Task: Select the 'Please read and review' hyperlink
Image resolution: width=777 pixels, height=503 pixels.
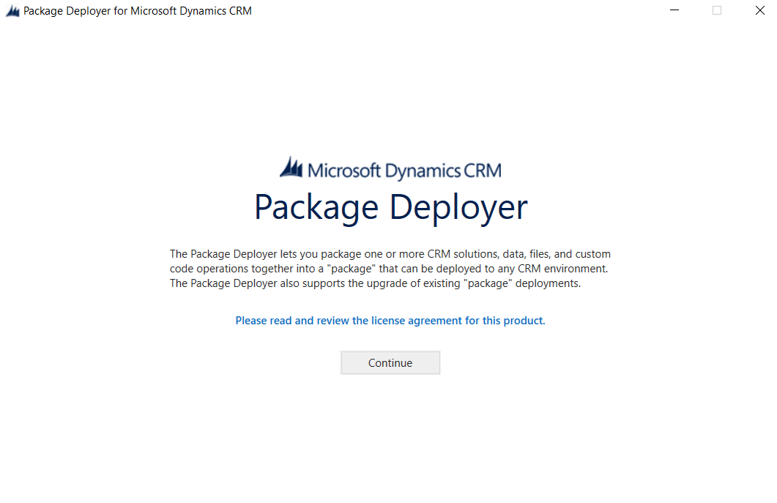Action: pos(390,320)
